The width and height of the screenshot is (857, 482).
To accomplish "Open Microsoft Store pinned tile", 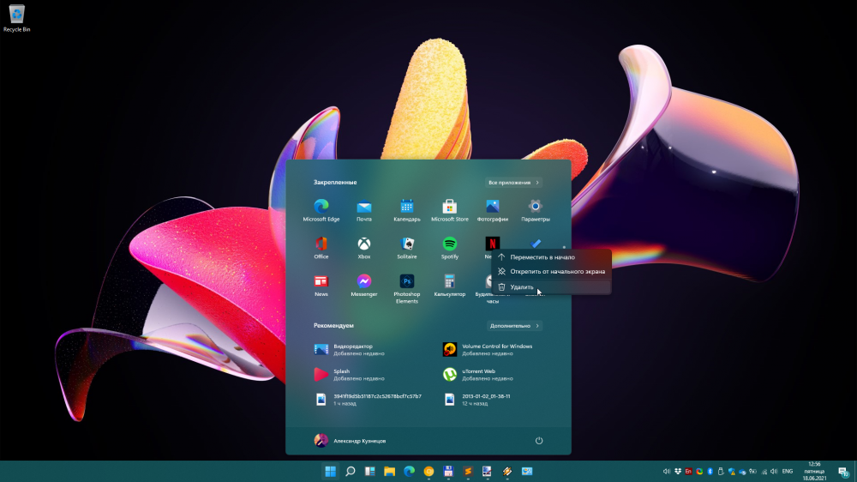I will [x=449, y=207].
